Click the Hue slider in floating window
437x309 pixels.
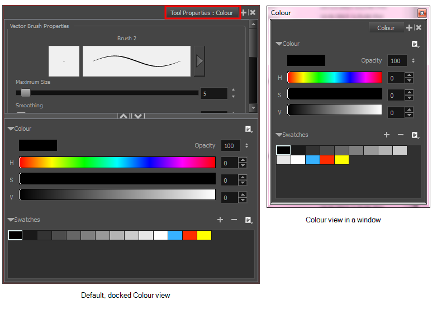(334, 77)
